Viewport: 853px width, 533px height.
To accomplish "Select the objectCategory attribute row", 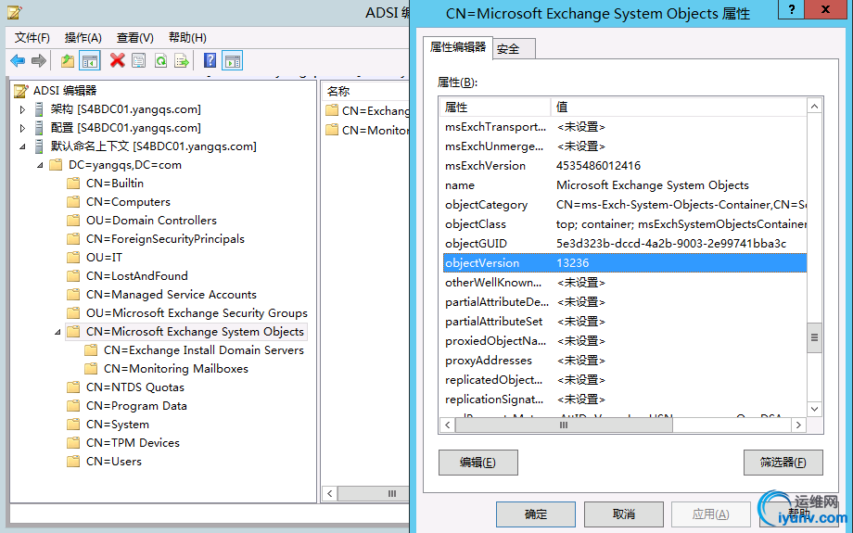I will click(625, 205).
